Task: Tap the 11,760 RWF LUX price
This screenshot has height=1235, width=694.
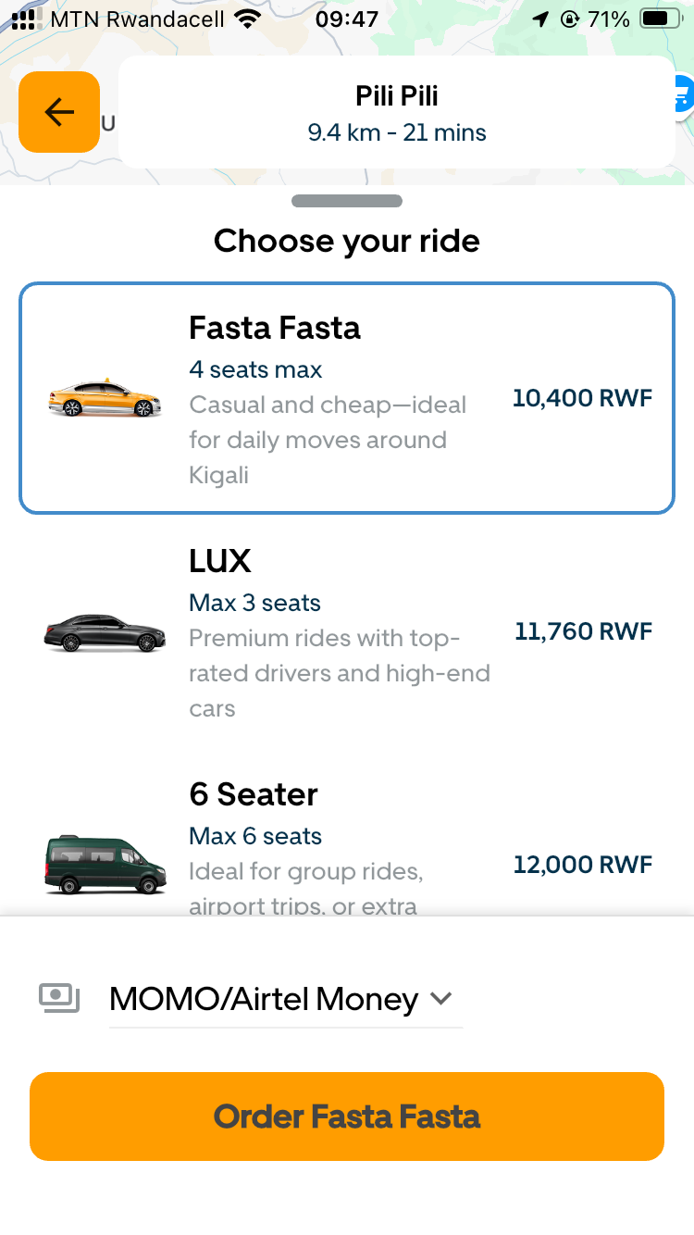Action: pyautogui.click(x=583, y=631)
